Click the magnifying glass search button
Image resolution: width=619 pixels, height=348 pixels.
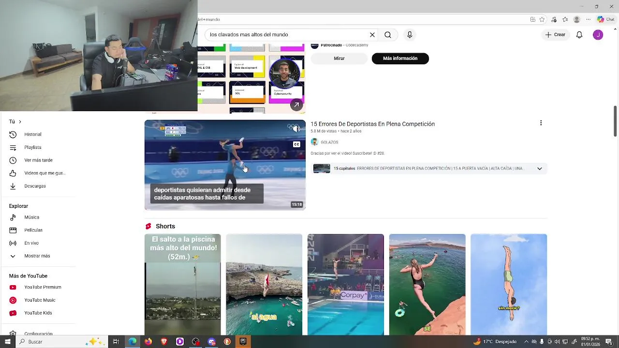(x=388, y=35)
